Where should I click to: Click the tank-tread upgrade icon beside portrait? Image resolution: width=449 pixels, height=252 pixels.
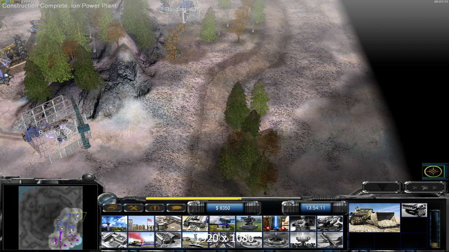point(414,210)
